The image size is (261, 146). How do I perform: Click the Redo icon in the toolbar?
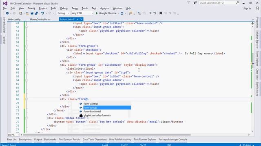point(50,13)
